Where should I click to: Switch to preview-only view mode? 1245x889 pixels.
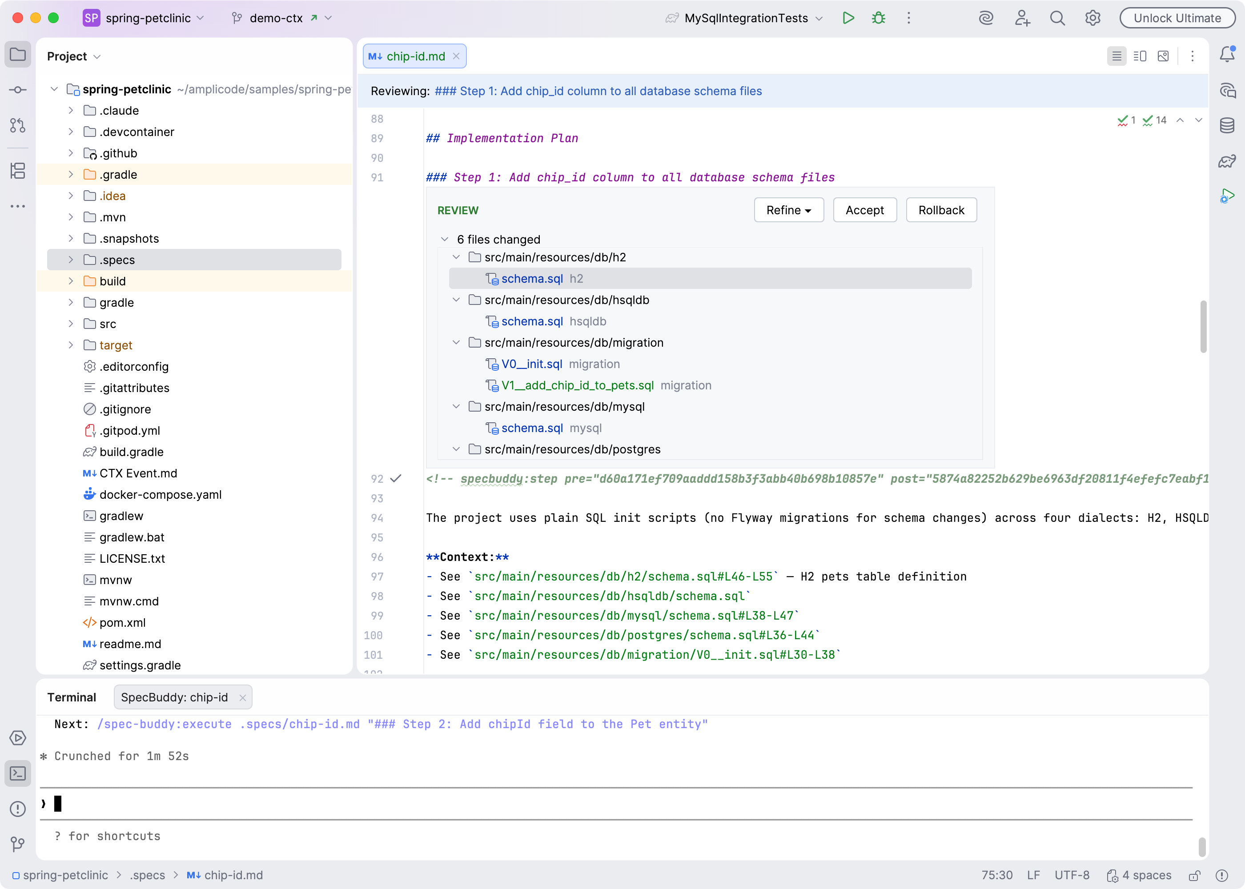pos(1164,56)
